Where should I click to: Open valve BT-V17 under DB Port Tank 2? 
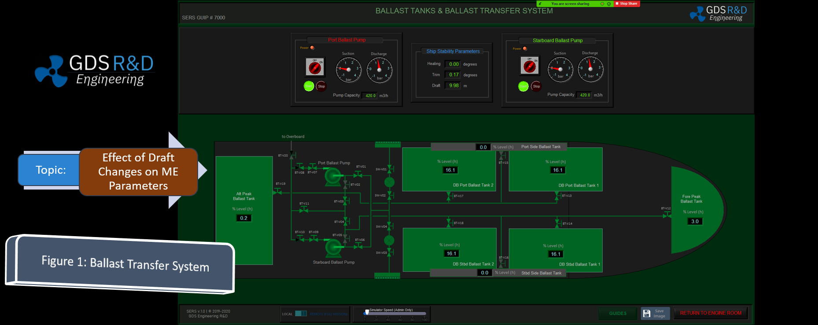pyautogui.click(x=449, y=196)
